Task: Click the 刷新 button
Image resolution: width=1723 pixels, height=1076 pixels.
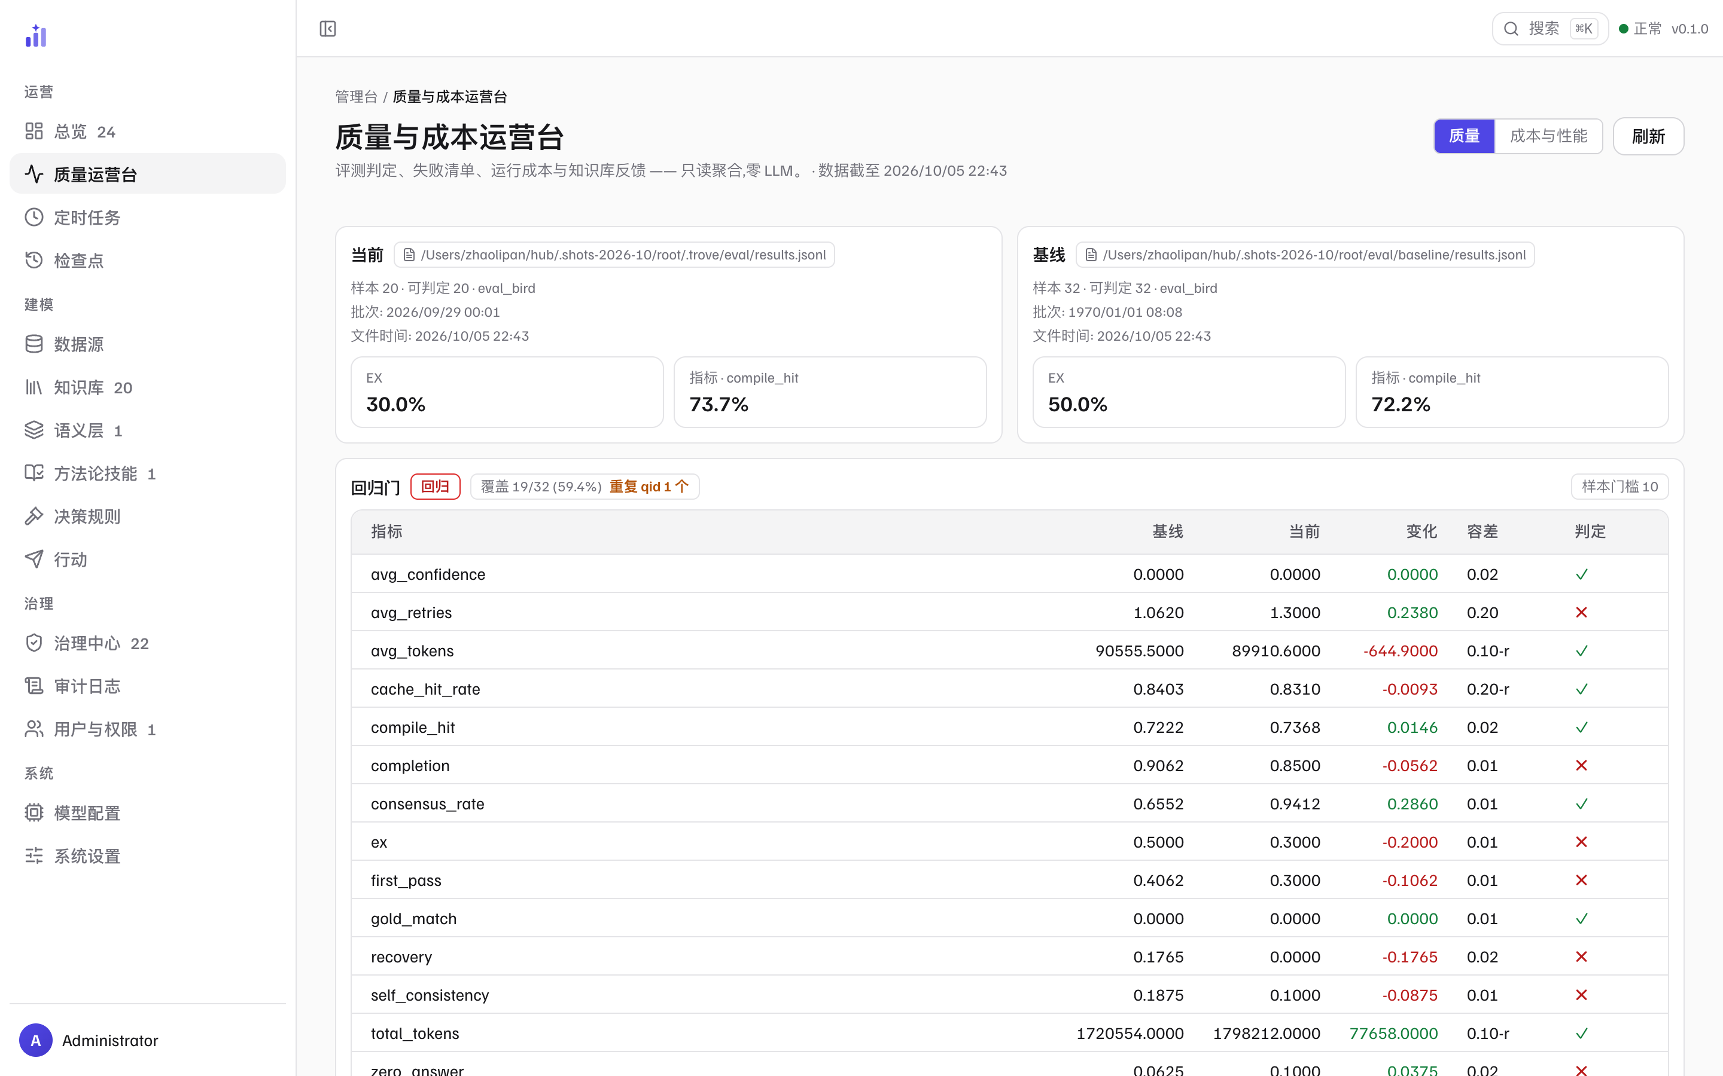Action: pos(1648,136)
